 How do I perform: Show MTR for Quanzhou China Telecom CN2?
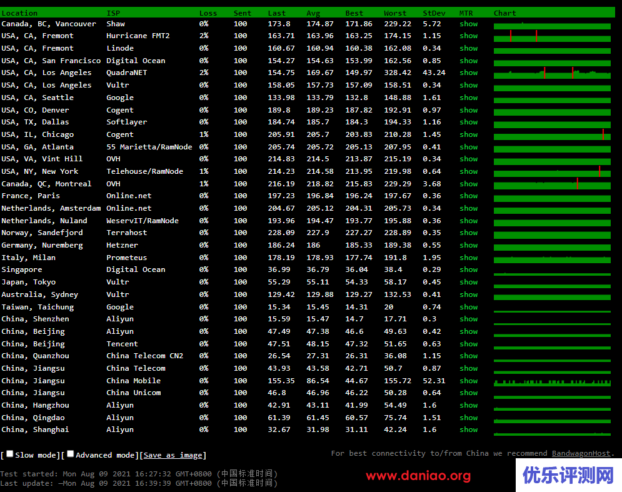[468, 356]
